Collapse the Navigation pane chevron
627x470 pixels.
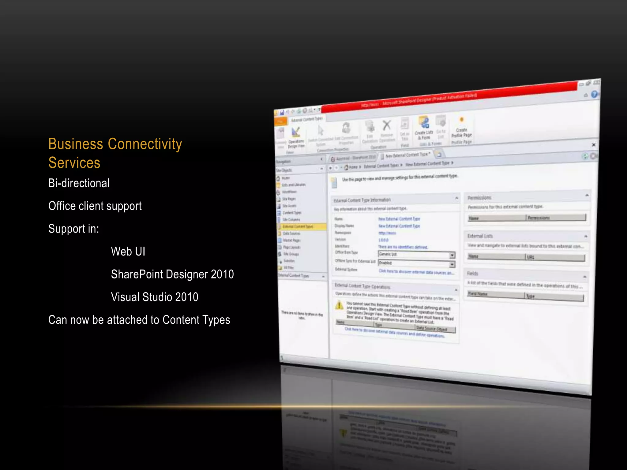pyautogui.click(x=321, y=159)
